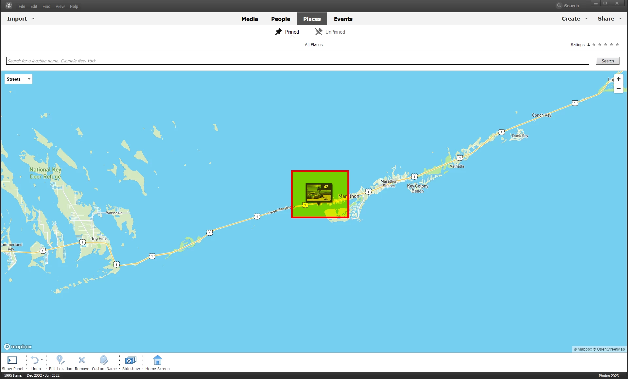Open the Find menu

click(x=46, y=6)
